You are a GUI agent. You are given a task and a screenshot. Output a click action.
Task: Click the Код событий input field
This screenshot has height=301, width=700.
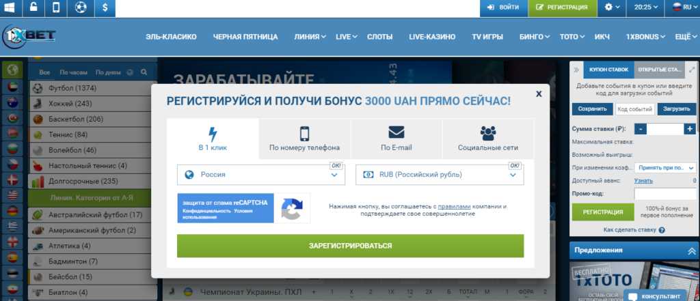pyautogui.click(x=635, y=109)
